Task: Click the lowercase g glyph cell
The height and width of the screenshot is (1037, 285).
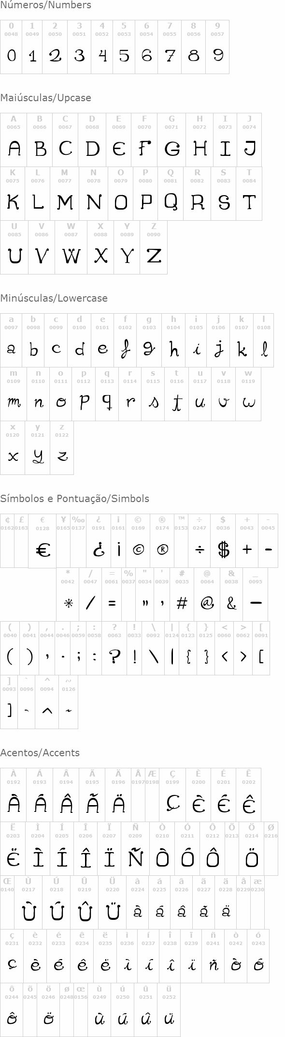Action: click(149, 340)
